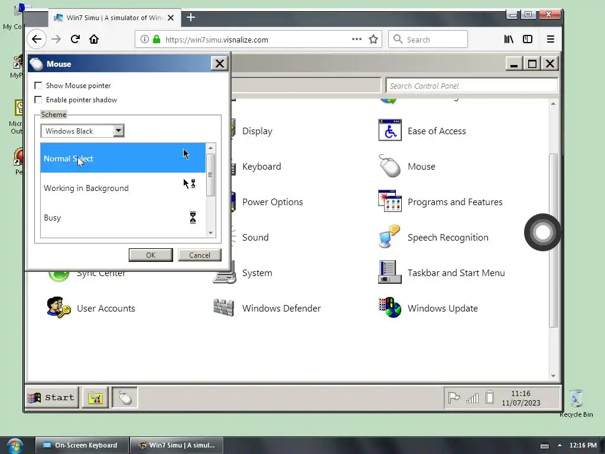605x454 pixels.
Task: Toggle the Firefox sidebar icon
Action: [x=528, y=39]
